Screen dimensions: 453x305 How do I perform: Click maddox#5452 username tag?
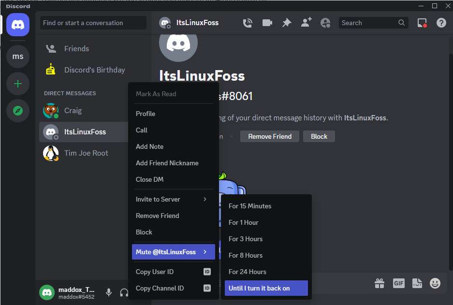click(x=76, y=297)
